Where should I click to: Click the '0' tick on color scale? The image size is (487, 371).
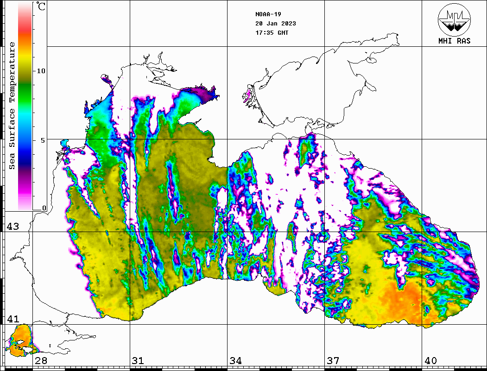click(44, 208)
